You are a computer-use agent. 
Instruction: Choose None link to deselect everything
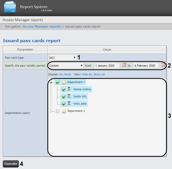68,74
